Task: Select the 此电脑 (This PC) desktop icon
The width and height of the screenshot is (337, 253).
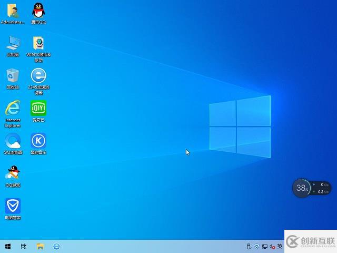Action: click(x=13, y=46)
